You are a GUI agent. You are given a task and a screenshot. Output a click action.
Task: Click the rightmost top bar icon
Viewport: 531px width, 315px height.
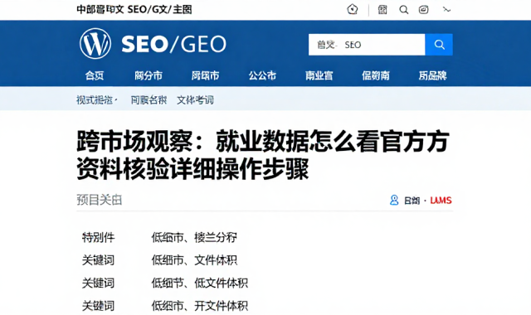446,9
